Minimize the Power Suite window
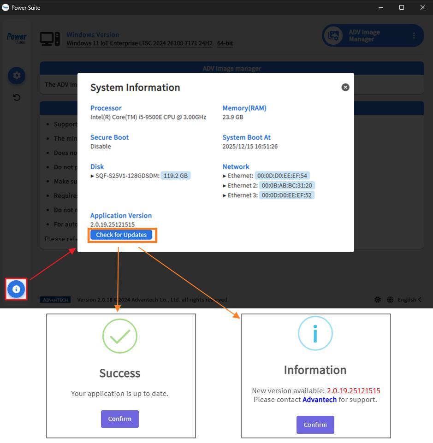This screenshot has width=433, height=443. pos(381,8)
